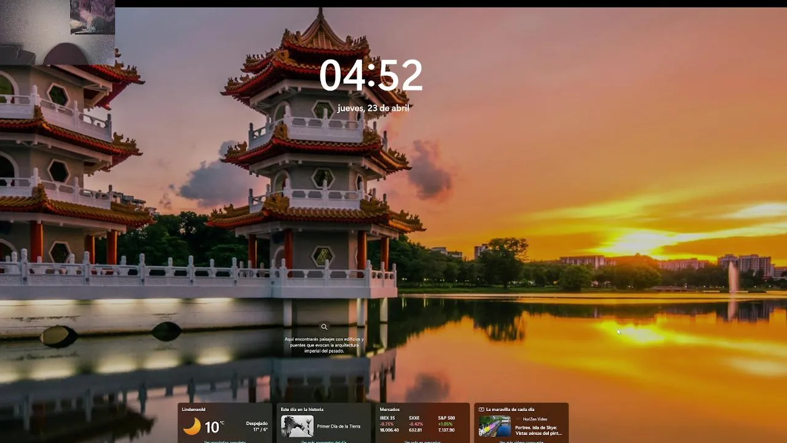Click the magnifier icon above the image description

coord(324,327)
